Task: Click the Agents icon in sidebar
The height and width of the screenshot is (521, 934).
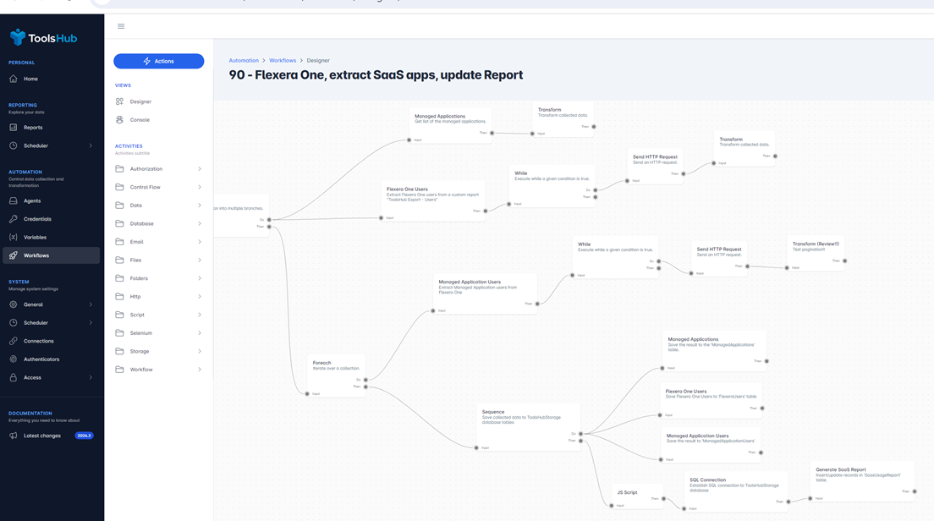Action: pyautogui.click(x=14, y=200)
